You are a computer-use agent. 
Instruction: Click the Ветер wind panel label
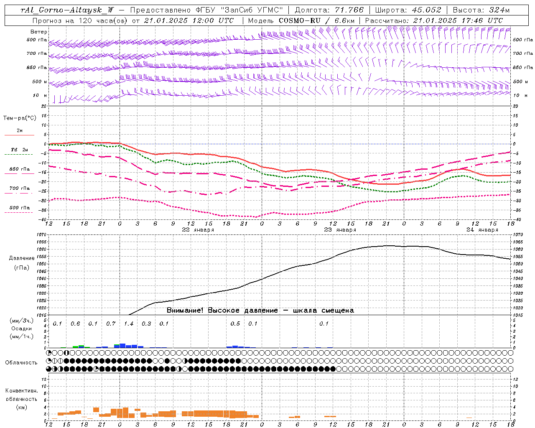click(x=39, y=32)
